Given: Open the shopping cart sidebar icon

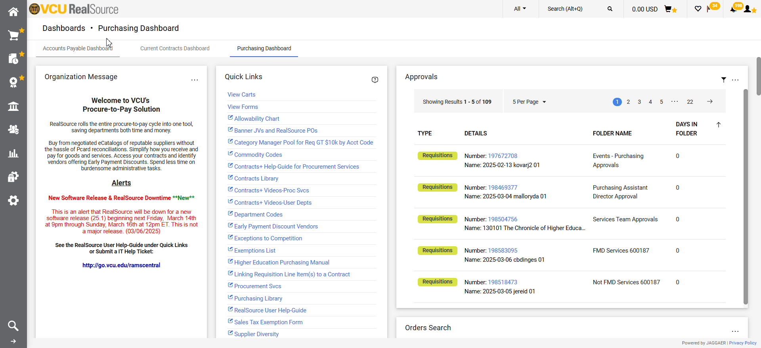Looking at the screenshot, I should [x=13, y=36].
